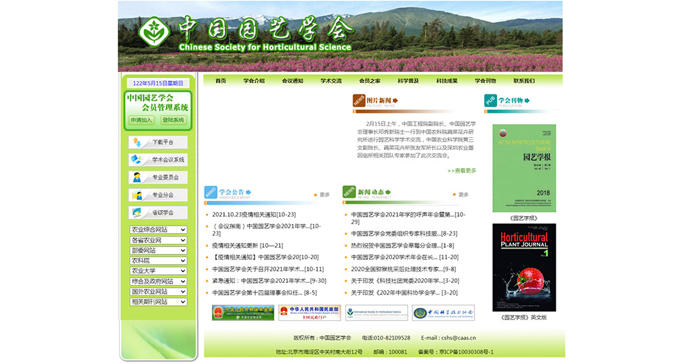The image size is (677, 364).
Task: Open news 2020全国猕猴桃采后处理技术专家
Action: (403, 269)
